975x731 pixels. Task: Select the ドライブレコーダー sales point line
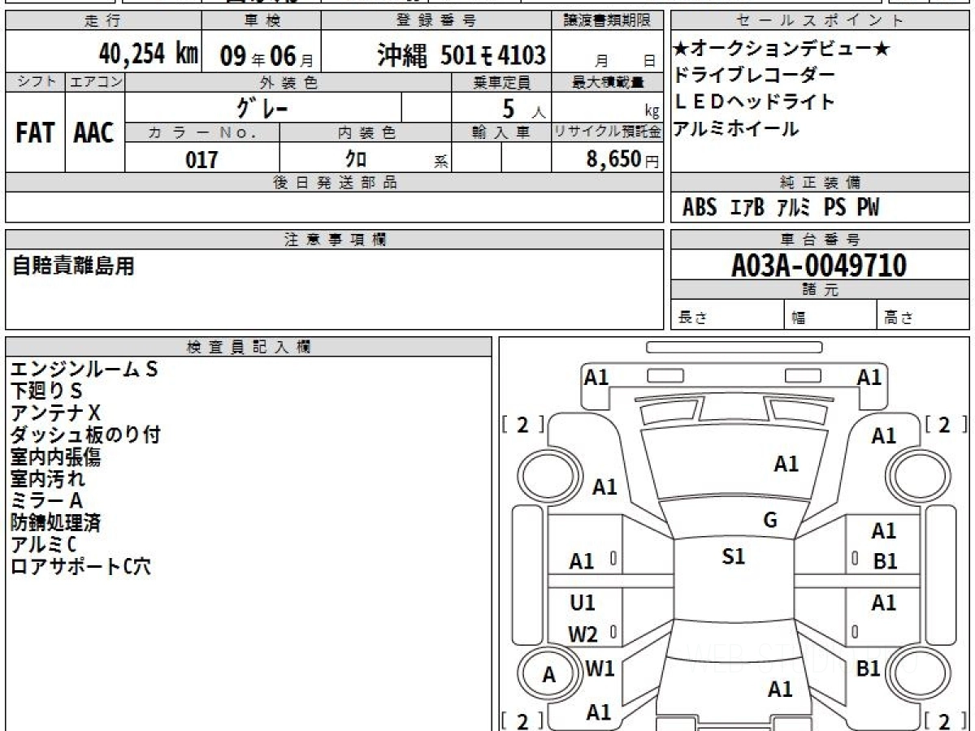pyautogui.click(x=755, y=76)
